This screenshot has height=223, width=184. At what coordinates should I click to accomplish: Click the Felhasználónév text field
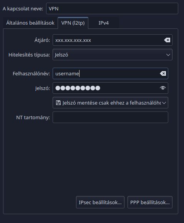pos(110,73)
